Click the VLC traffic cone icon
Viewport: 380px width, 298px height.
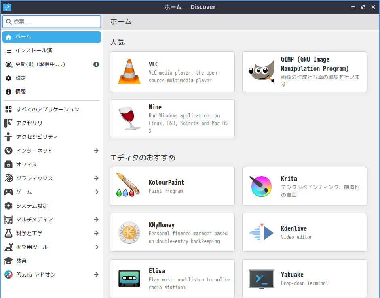[129, 72]
